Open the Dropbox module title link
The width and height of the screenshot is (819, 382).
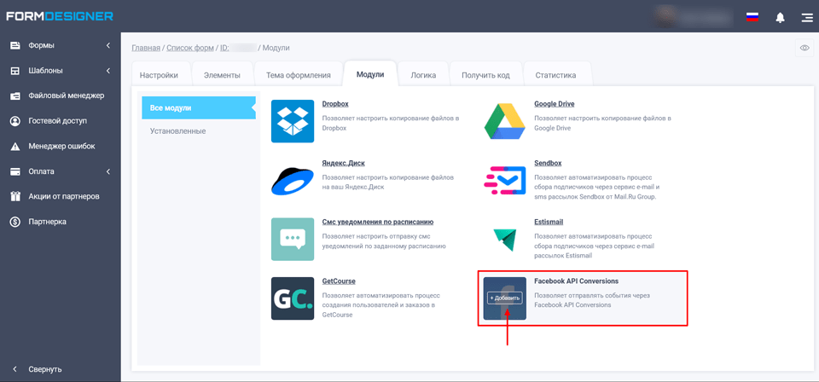click(x=335, y=104)
